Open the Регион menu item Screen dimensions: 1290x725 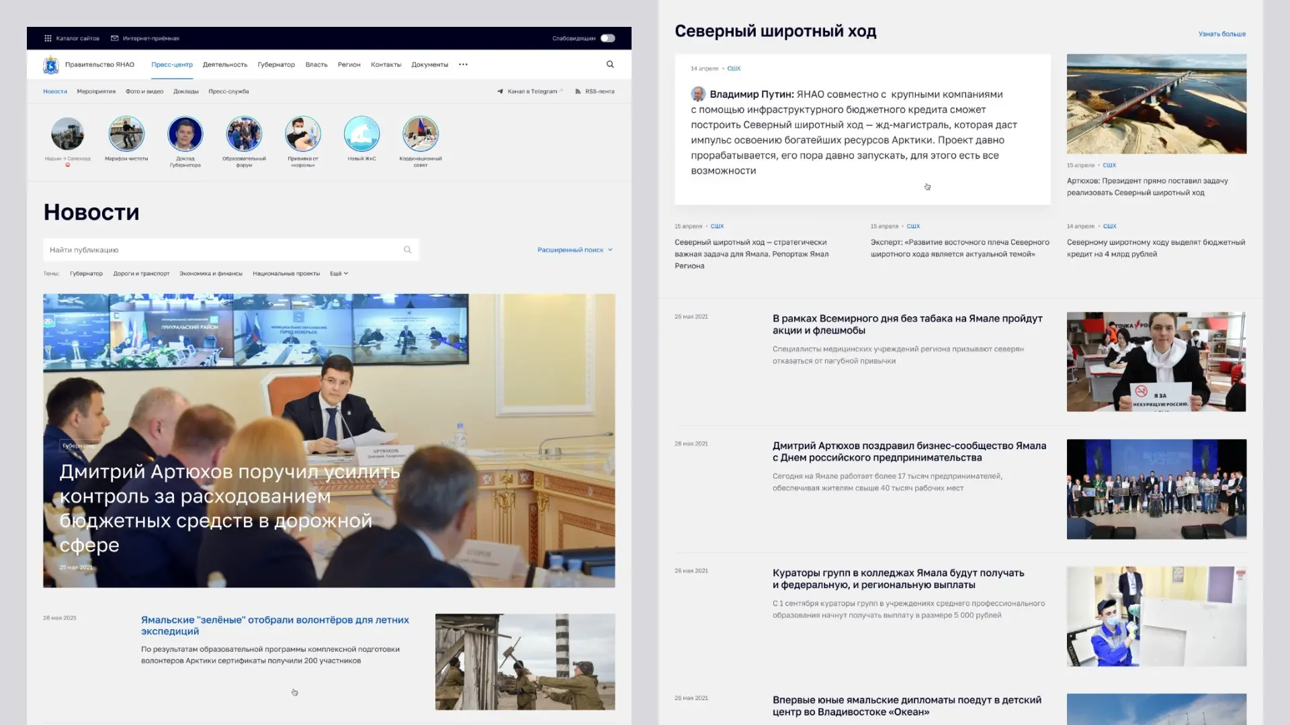tap(349, 64)
